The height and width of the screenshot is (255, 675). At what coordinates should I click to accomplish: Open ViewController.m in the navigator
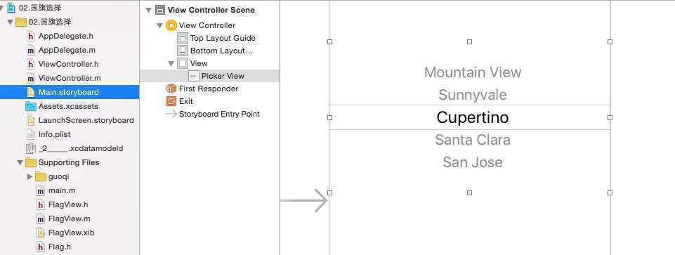click(x=70, y=79)
